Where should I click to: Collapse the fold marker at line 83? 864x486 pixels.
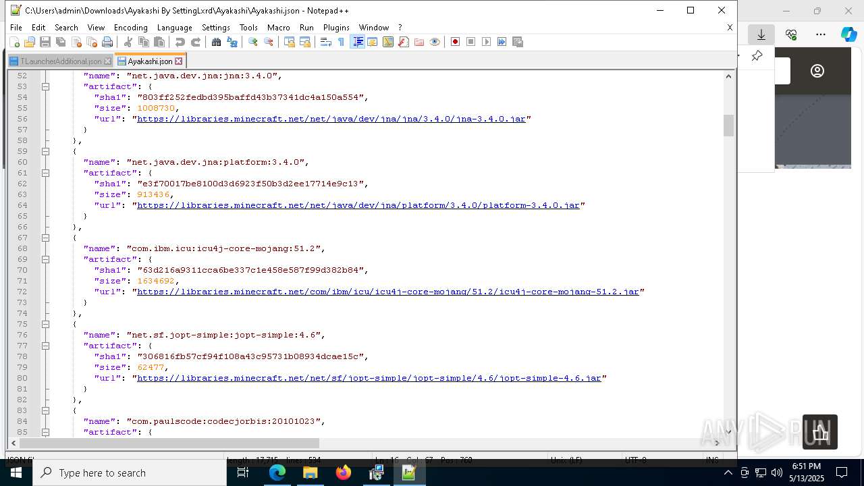(x=45, y=410)
